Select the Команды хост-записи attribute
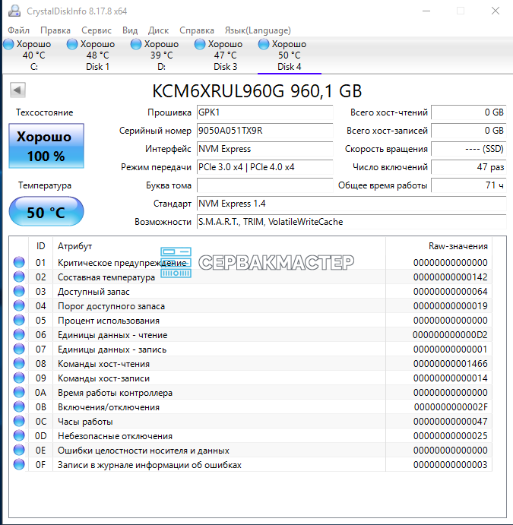The height and width of the screenshot is (525, 513). 103,378
